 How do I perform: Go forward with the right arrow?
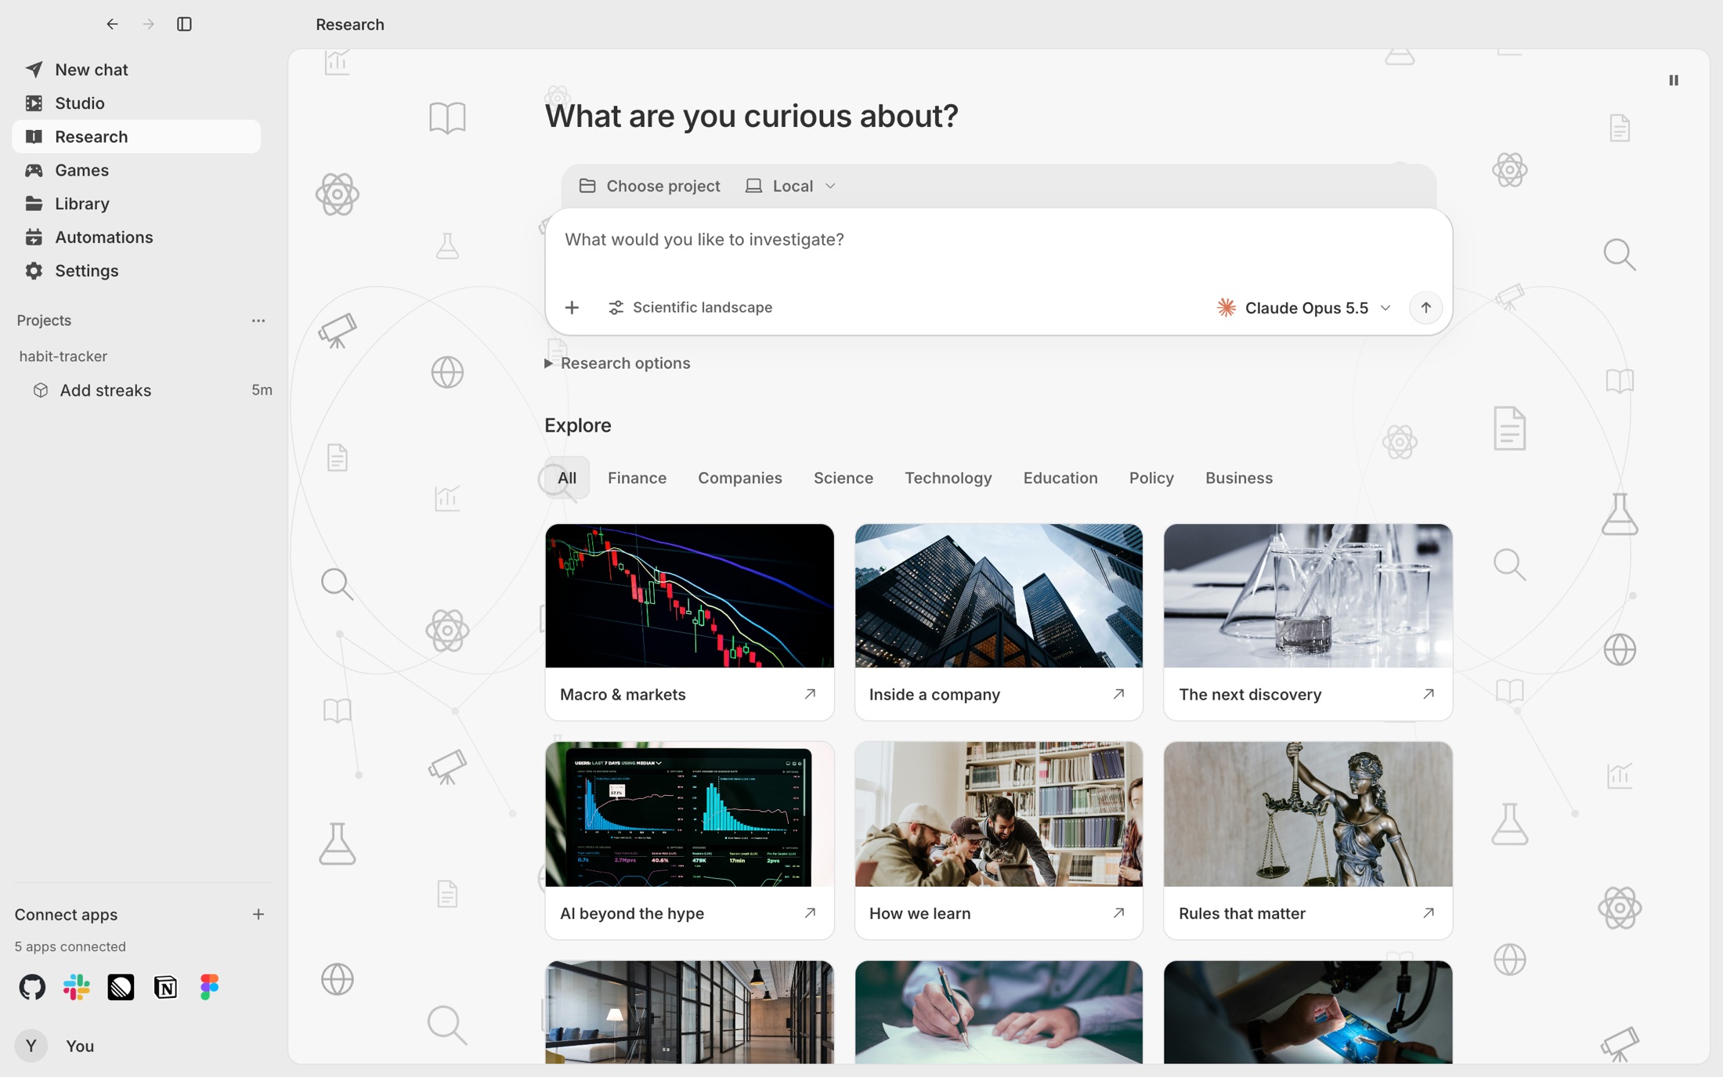coord(148,24)
